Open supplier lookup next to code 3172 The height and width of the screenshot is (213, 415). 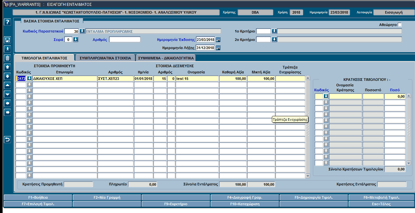click(x=29, y=79)
